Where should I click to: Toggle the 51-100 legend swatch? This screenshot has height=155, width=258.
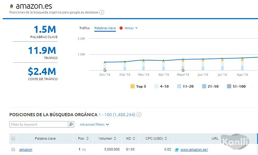229,86
